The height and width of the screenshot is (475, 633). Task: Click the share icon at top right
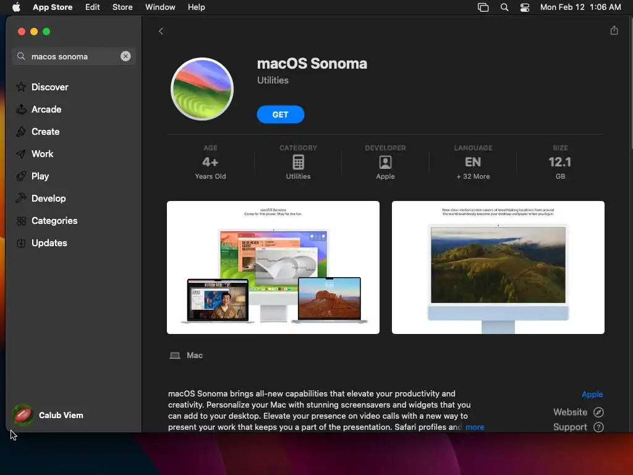pyautogui.click(x=614, y=30)
